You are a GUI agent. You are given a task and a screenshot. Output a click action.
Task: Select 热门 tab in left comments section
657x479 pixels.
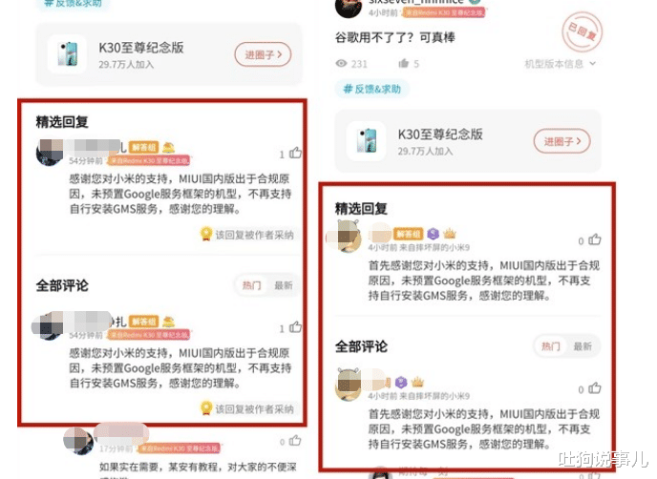pyautogui.click(x=251, y=285)
